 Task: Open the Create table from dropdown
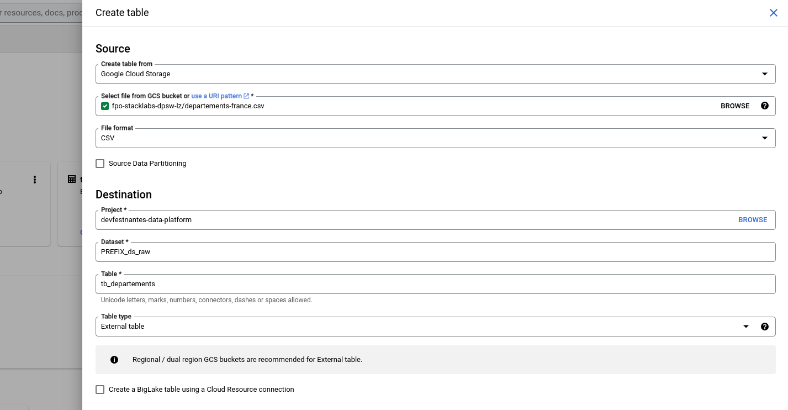point(435,74)
